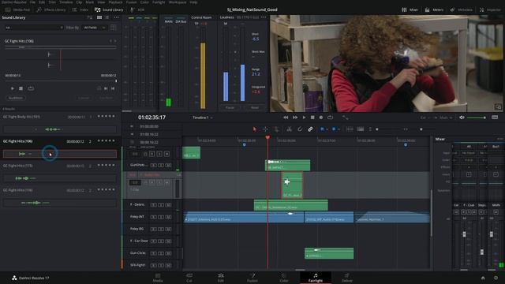Image resolution: width=505 pixels, height=284 pixels.
Task: Open the Filter By All Fields dropdown
Action: pos(94,28)
